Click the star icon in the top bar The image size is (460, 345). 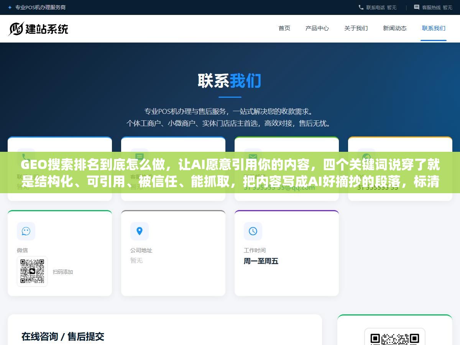click(10, 7)
